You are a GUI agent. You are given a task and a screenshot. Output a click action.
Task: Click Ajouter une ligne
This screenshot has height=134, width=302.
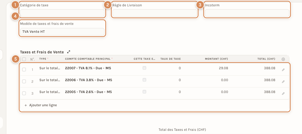(41, 105)
